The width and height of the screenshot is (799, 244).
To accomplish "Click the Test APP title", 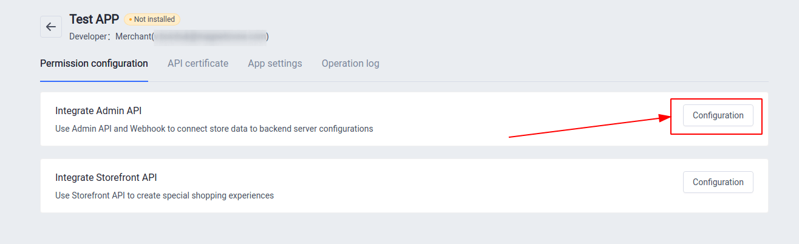I will click(x=94, y=19).
